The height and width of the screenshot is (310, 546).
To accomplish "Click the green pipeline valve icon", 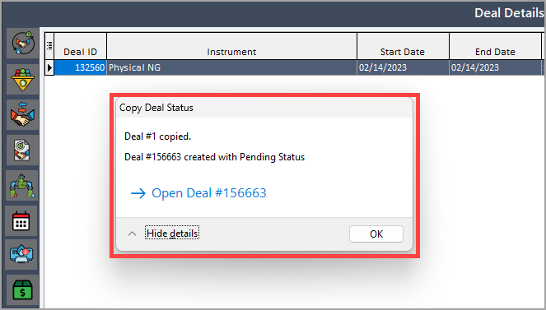I will 22,186.
